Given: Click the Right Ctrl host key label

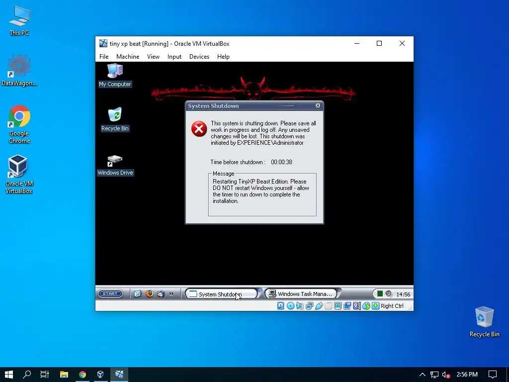Looking at the screenshot, I should 392,306.
